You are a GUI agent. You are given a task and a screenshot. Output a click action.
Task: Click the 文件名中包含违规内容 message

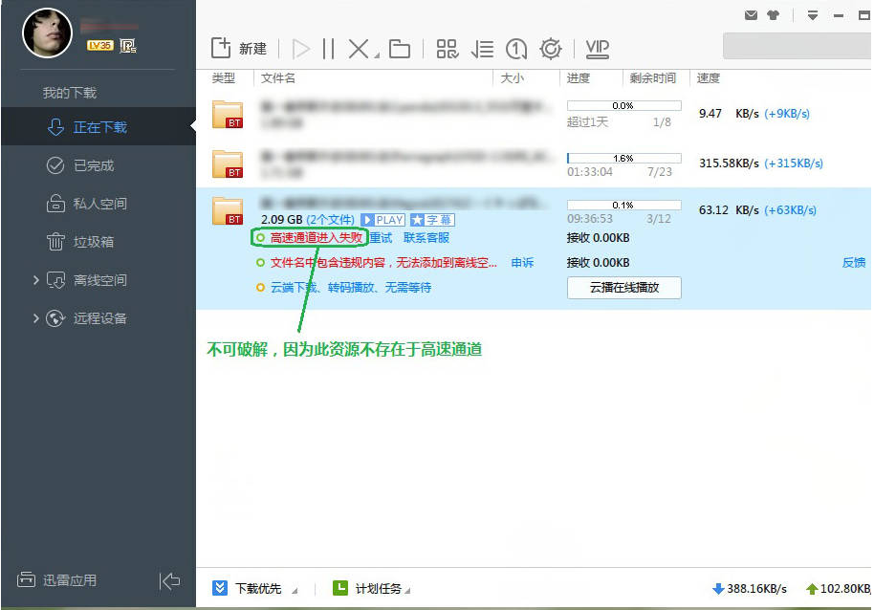[x=383, y=262]
